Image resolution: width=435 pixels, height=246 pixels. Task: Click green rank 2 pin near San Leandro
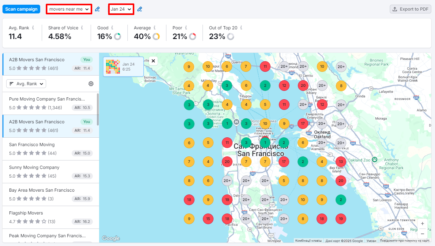pyautogui.click(x=341, y=200)
